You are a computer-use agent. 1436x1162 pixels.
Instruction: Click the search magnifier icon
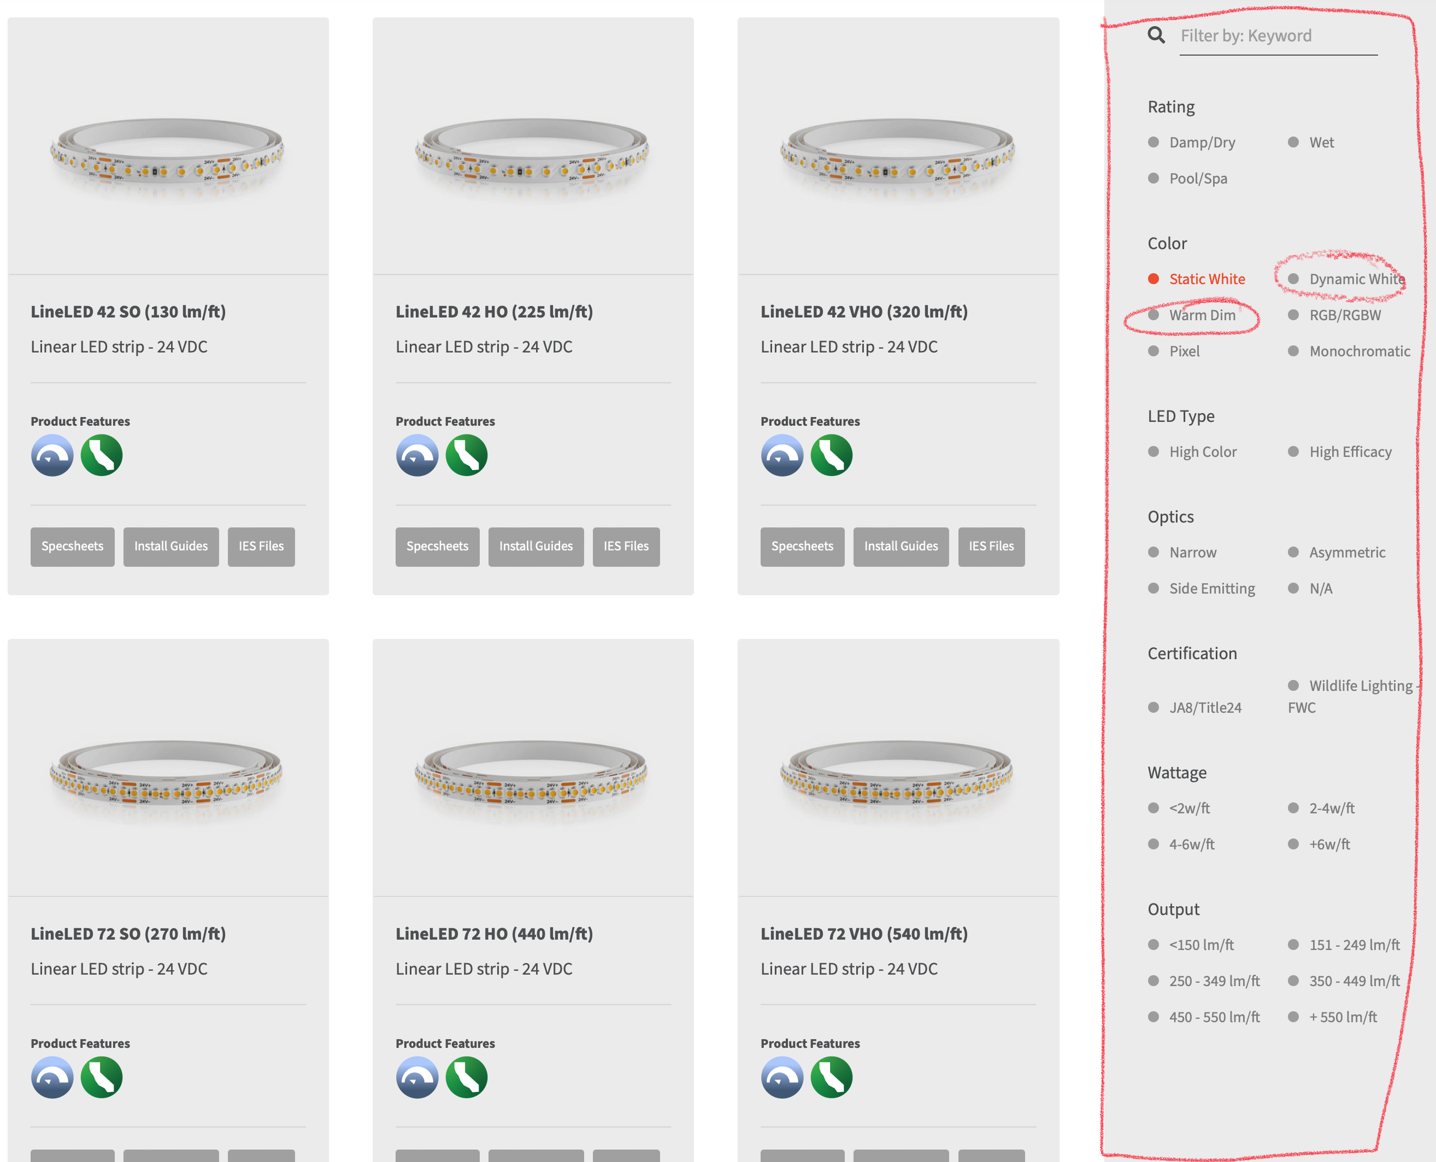(x=1156, y=35)
